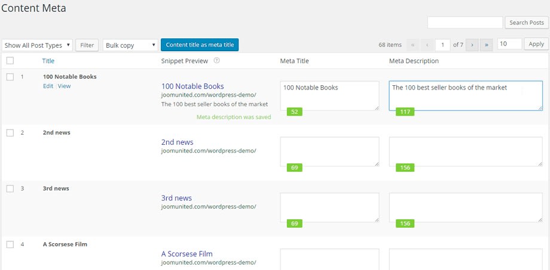Jump to last page pagination arrow
550x270 pixels.
pos(486,45)
